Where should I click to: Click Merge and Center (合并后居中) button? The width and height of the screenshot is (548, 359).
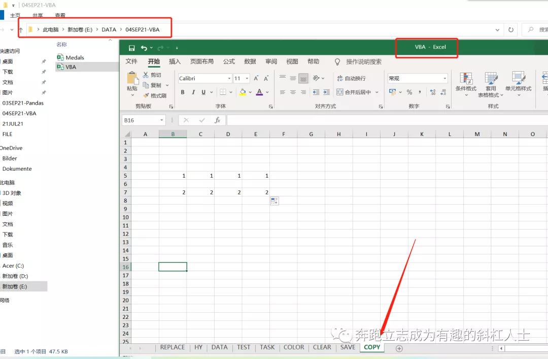[x=354, y=92]
